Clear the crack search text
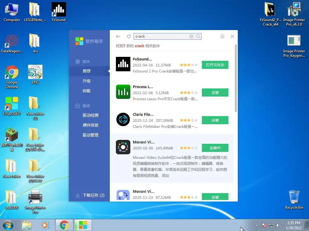The height and width of the screenshot is (231, 309). click(191, 36)
